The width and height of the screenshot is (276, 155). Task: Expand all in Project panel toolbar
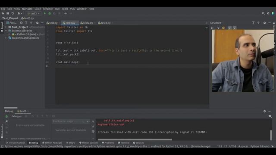click(x=26, y=23)
